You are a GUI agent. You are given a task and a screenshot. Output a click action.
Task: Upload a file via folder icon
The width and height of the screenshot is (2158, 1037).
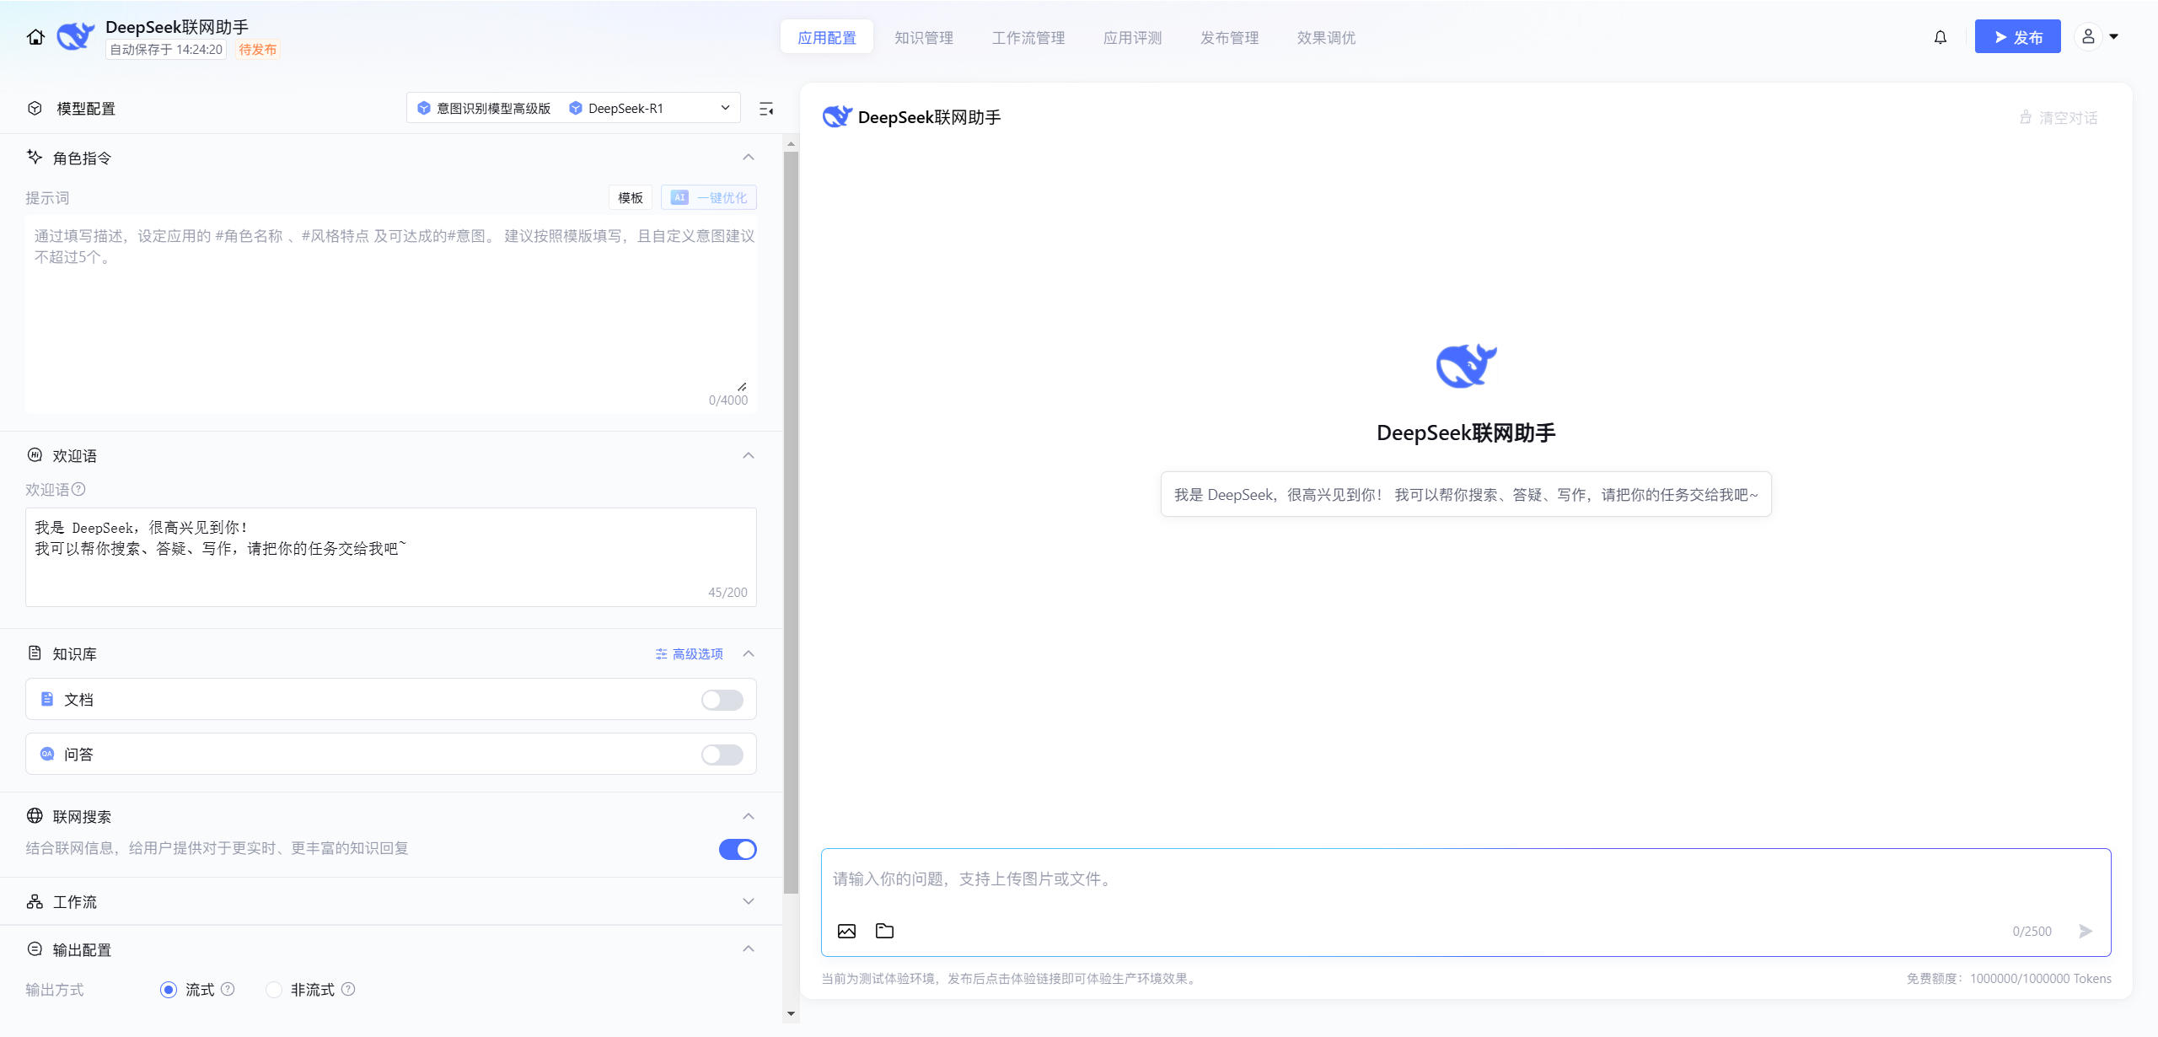click(x=884, y=931)
